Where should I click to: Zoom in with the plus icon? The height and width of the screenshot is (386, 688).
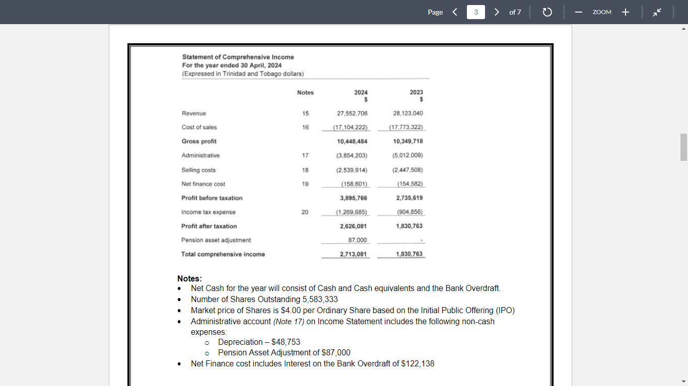625,12
